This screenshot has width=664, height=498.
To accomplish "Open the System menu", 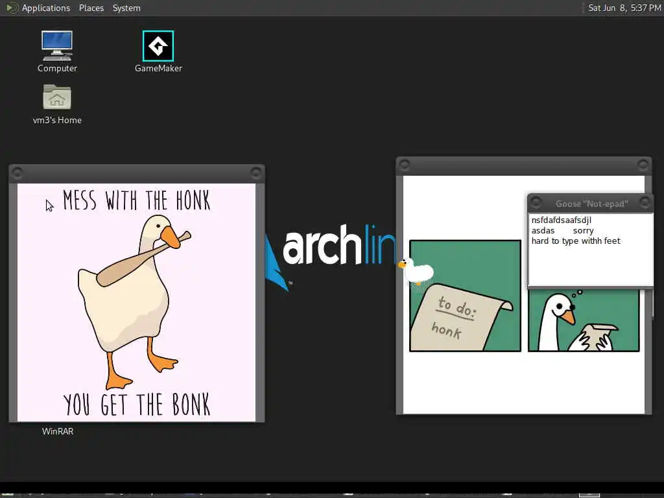I will point(126,8).
